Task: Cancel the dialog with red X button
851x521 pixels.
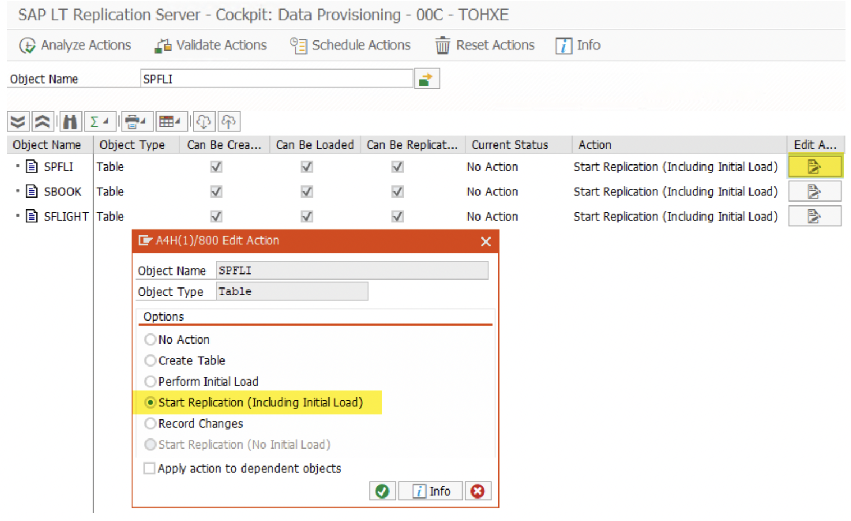Action: [x=478, y=491]
